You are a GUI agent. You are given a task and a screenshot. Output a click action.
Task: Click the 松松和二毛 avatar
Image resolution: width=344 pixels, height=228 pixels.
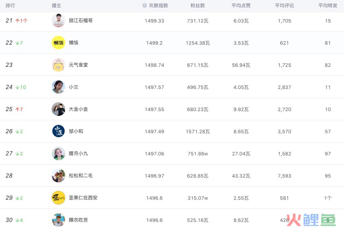pos(58,176)
